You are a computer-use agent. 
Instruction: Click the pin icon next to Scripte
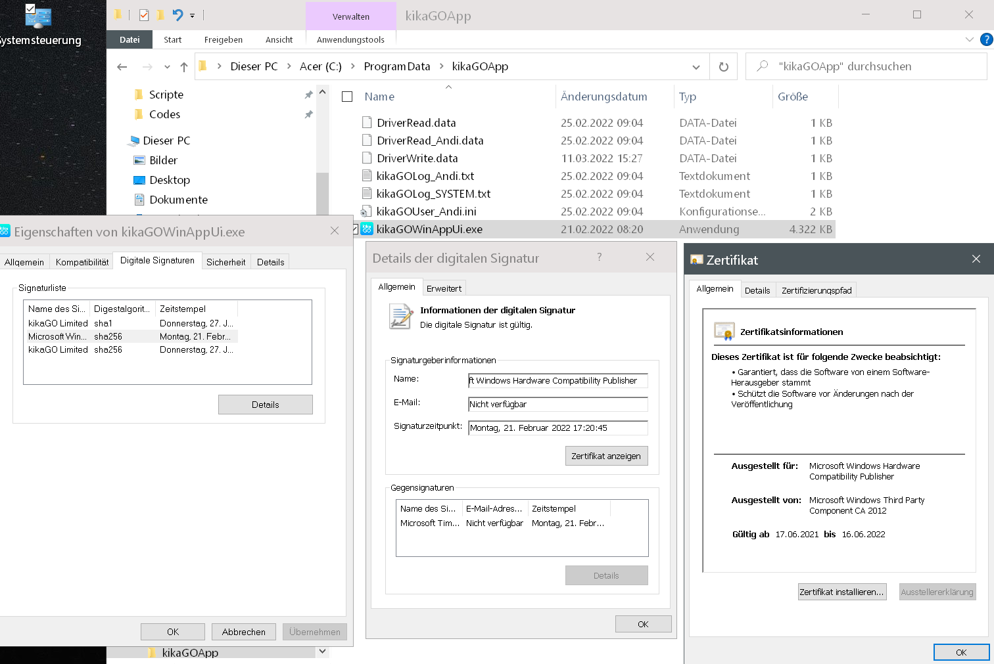(308, 95)
